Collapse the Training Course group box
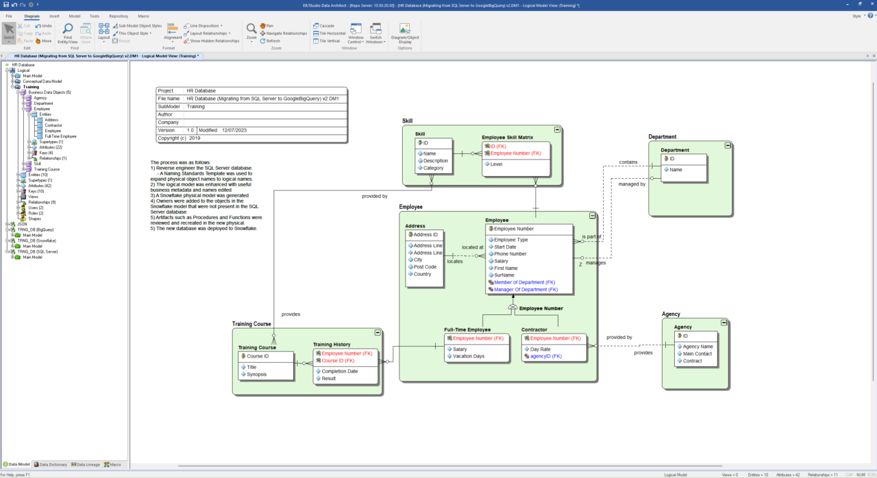877x478 pixels. pyautogui.click(x=378, y=333)
